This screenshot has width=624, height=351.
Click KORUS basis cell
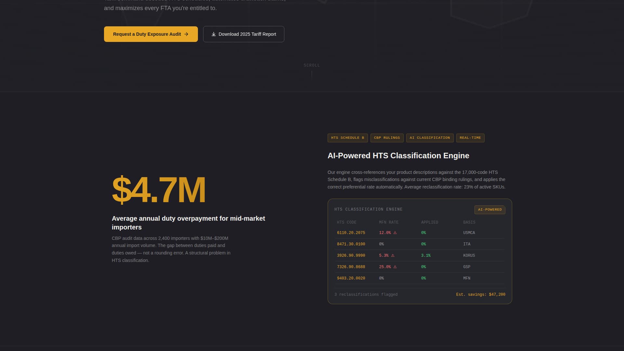point(469,255)
